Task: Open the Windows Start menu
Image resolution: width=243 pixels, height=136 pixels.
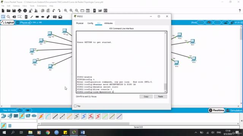Action: [4, 133]
